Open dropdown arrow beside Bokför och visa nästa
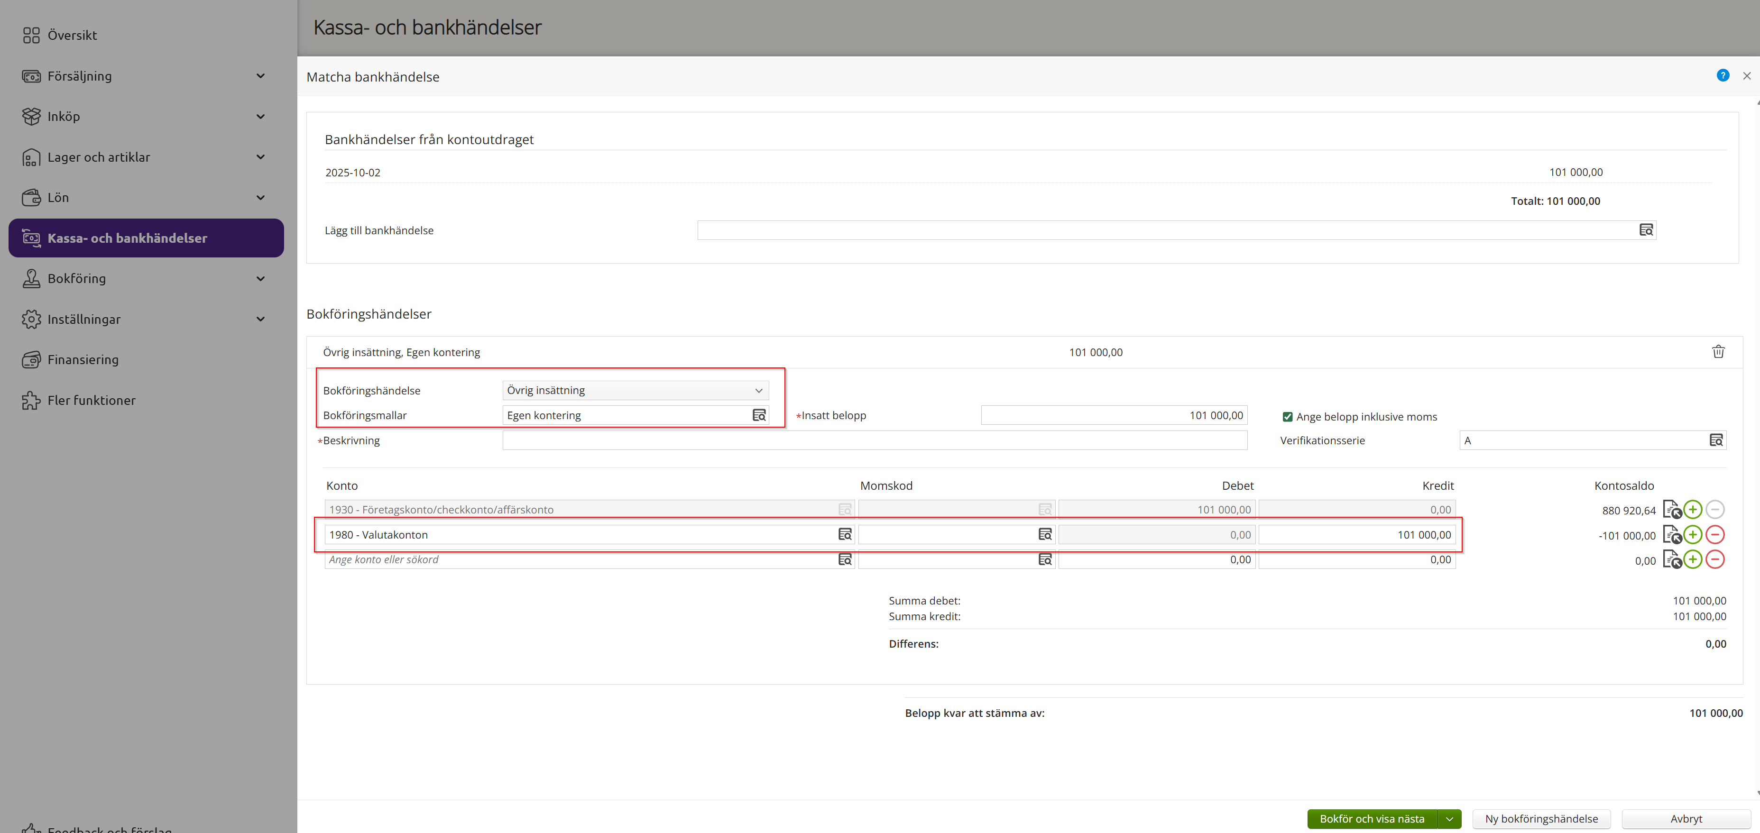 coord(1449,819)
